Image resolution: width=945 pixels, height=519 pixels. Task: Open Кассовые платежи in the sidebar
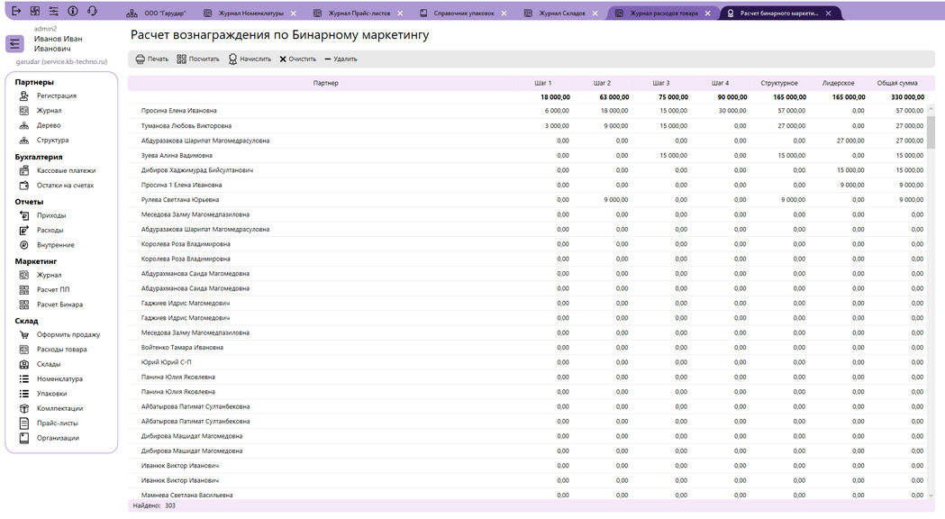[x=66, y=170]
